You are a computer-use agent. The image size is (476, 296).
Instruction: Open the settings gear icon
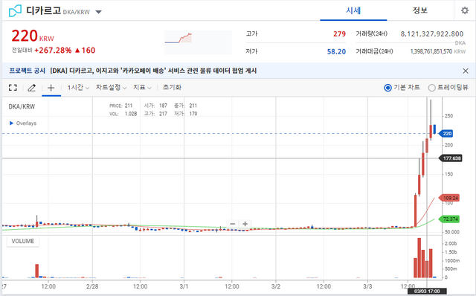[464, 10]
